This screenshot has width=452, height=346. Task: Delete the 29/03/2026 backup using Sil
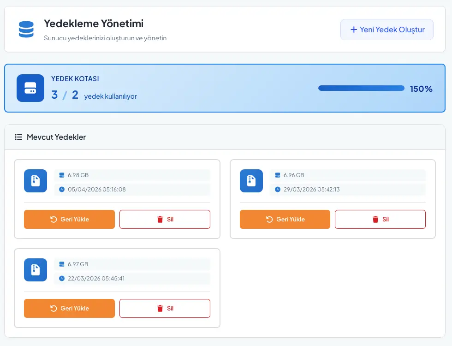click(x=380, y=220)
